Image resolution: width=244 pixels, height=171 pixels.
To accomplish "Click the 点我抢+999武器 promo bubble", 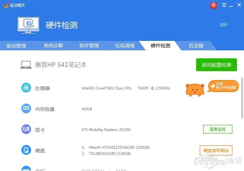I will [x=223, y=86].
